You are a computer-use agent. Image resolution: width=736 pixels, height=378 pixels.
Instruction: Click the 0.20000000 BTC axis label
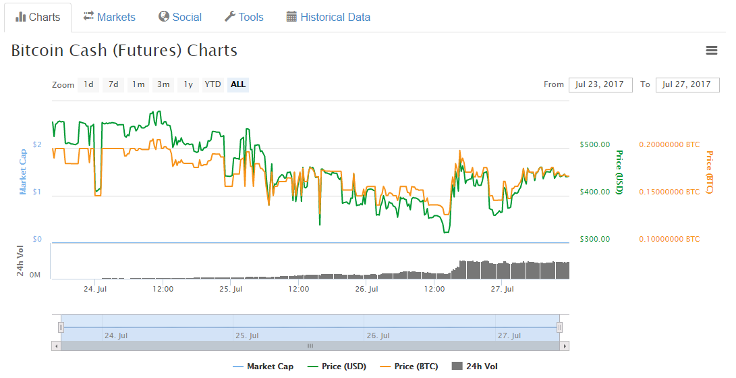pos(669,144)
